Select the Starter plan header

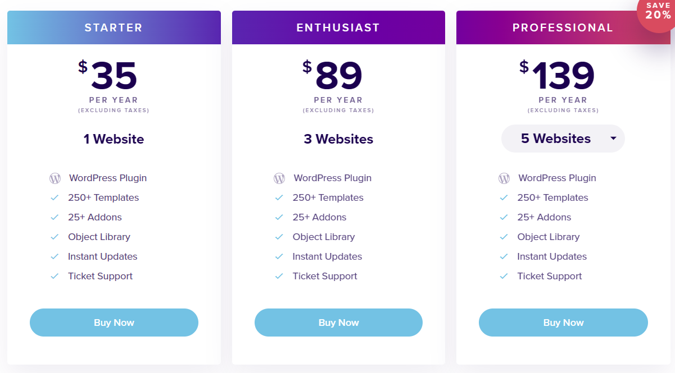tap(114, 27)
